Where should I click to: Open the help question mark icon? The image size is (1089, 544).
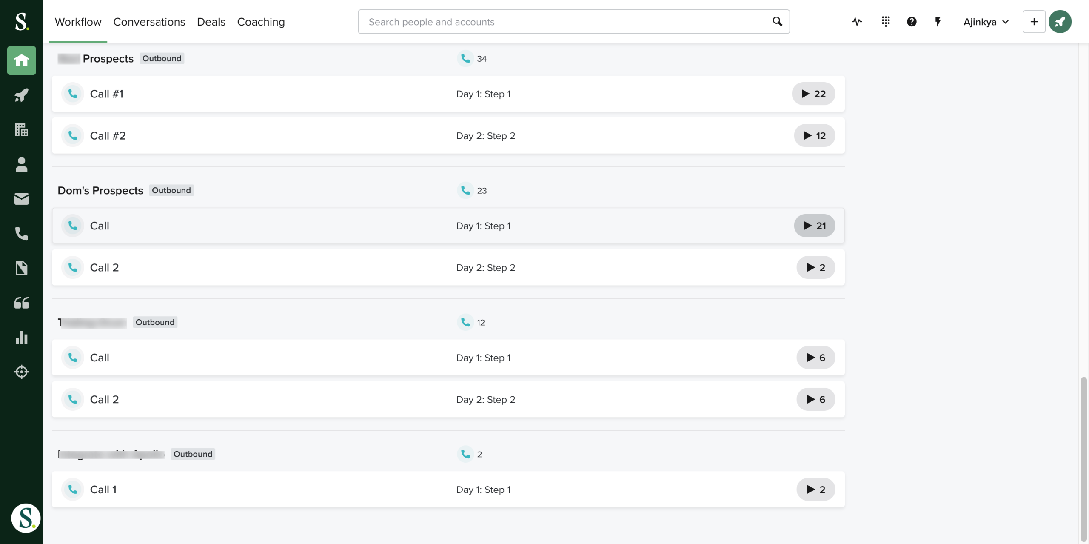point(911,22)
